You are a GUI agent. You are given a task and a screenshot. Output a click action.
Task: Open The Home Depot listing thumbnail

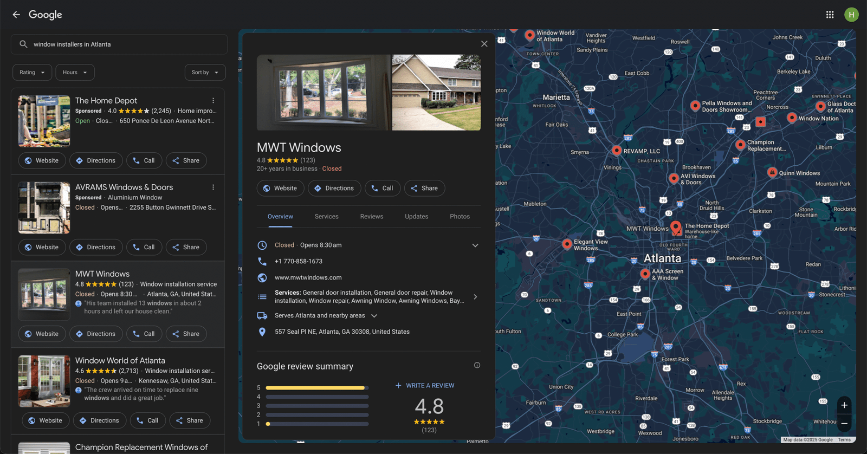click(44, 121)
